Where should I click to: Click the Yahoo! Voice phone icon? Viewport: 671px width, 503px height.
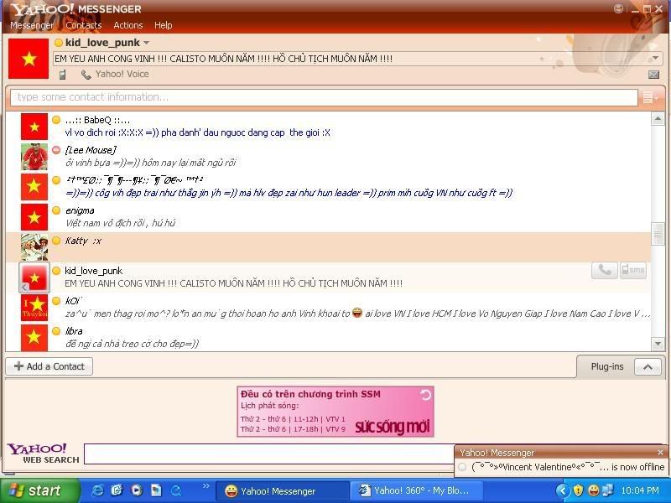tap(86, 75)
